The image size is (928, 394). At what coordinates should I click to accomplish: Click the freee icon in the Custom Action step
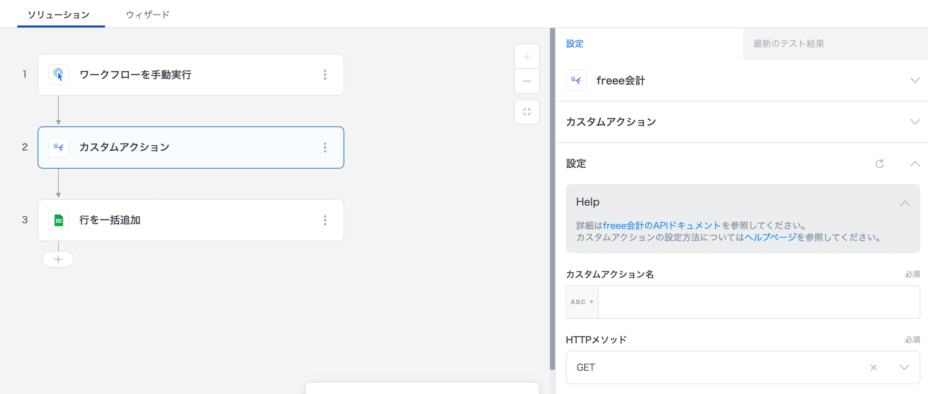tap(58, 147)
